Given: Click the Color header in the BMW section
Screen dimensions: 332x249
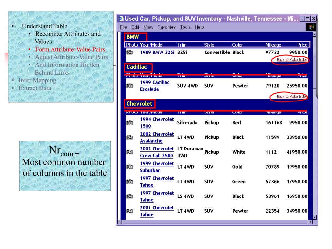Looking at the screenshot, I should tap(237, 45).
